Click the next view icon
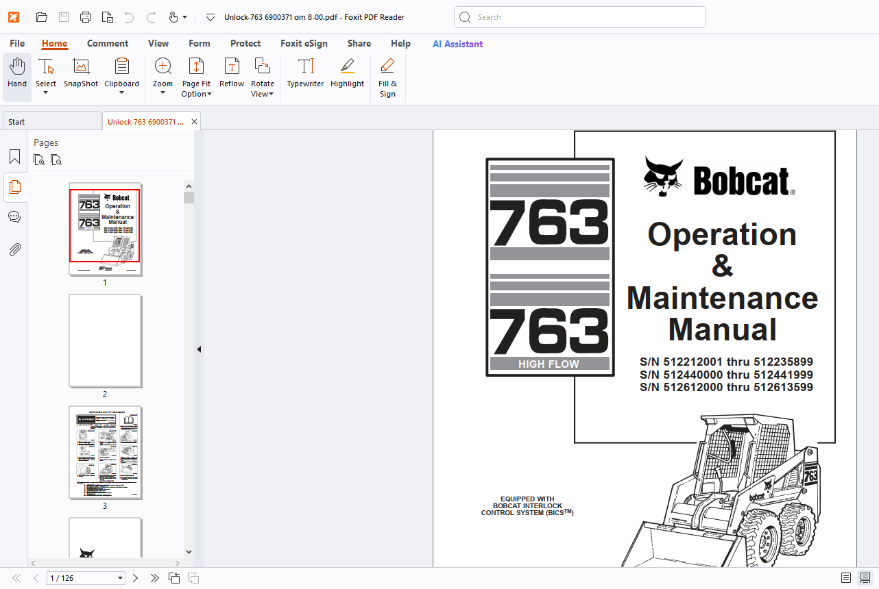 tap(193, 578)
